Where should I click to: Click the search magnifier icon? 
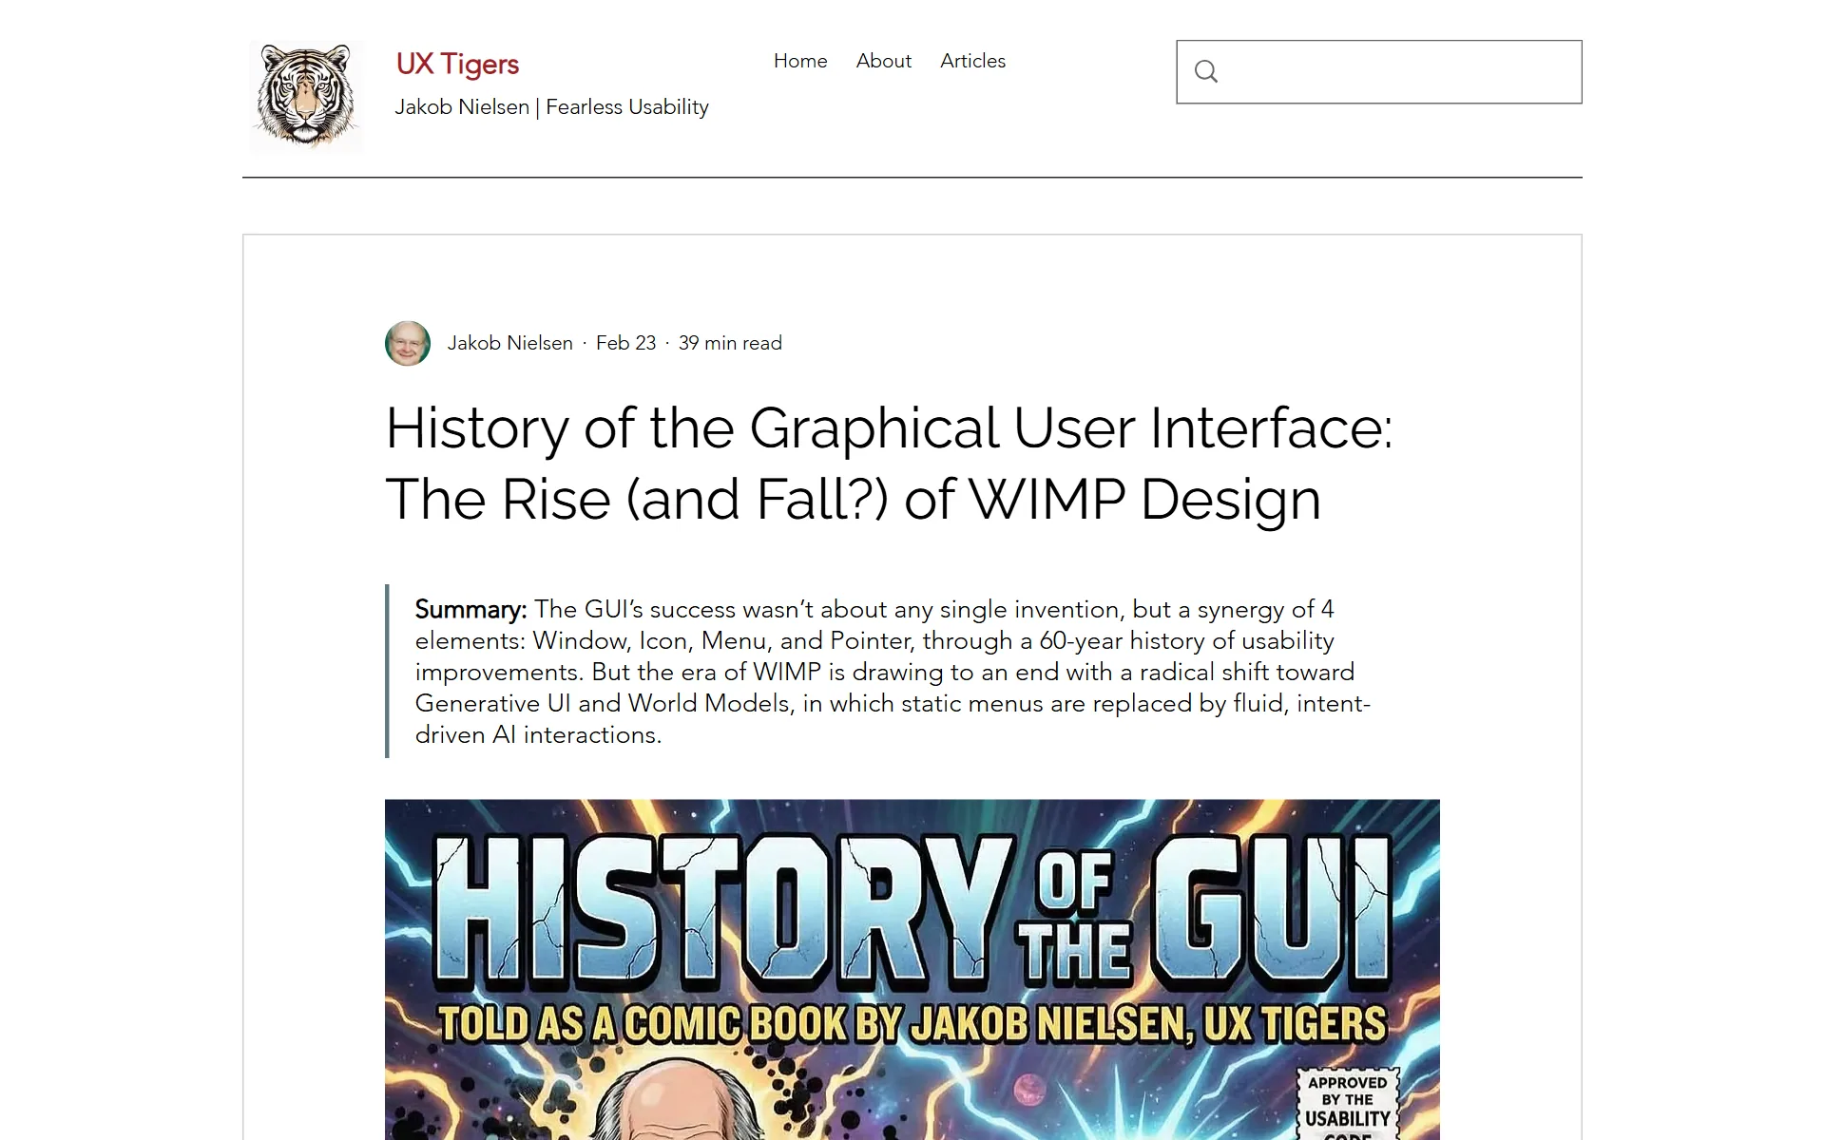1206,71
